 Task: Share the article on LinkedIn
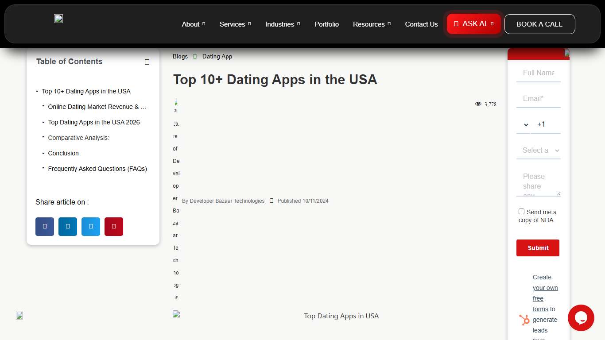coord(67,226)
